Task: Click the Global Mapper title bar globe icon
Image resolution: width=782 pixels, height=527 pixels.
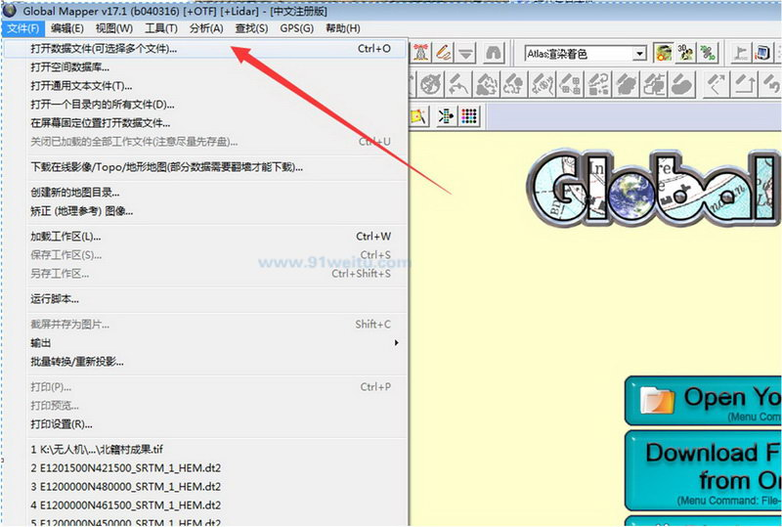Action: [10, 10]
